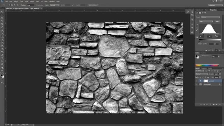Click the Auto button in Levels
Image resolution: width=224 pixels, height=126 pixels.
[x=217, y=21]
